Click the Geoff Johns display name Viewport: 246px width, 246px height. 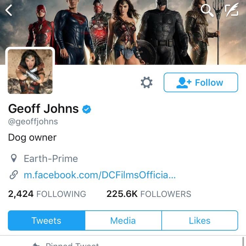(43, 109)
